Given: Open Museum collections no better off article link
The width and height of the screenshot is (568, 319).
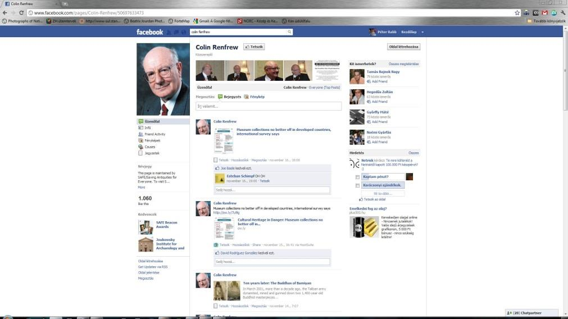Looking at the screenshot, I should click(x=284, y=131).
